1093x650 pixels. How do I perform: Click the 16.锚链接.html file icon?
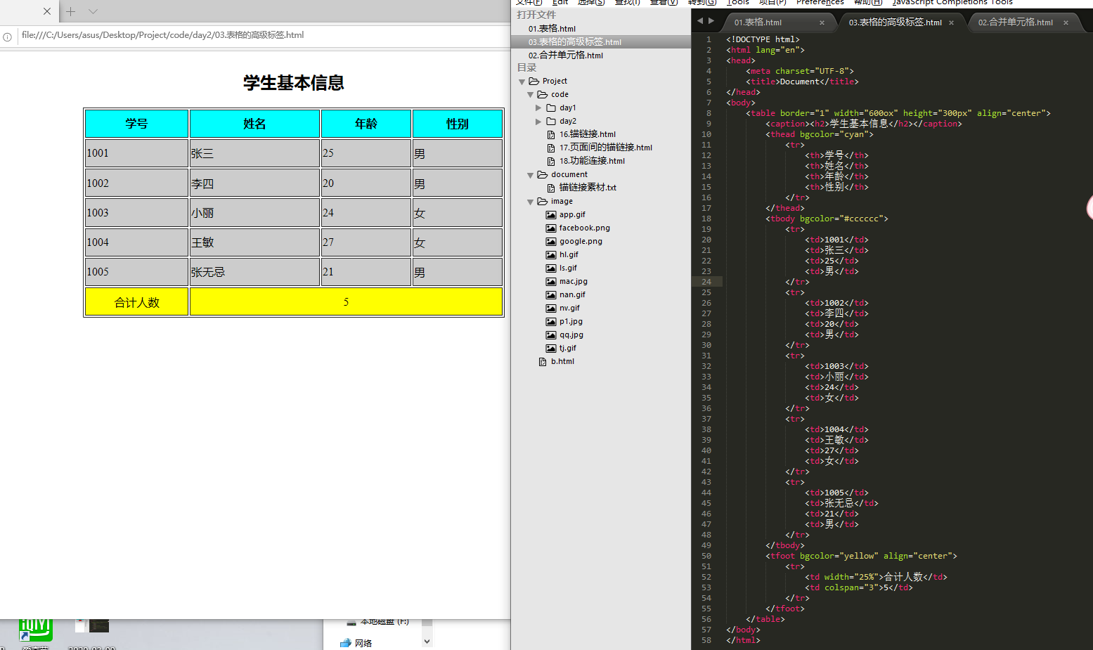point(551,135)
